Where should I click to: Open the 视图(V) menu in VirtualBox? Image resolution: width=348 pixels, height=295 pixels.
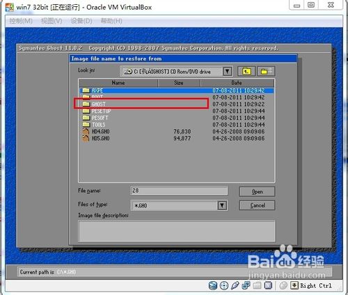[52, 21]
